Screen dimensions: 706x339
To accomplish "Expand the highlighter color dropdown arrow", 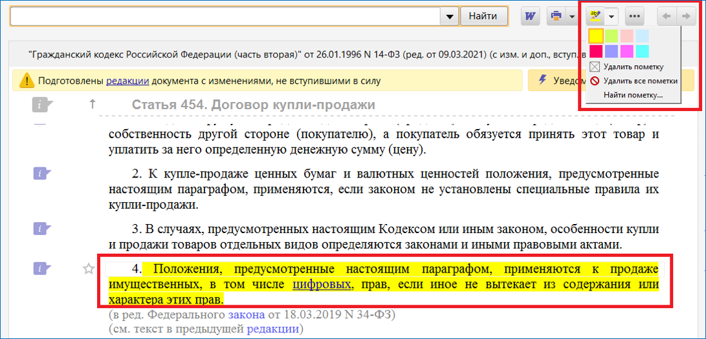I will [x=612, y=17].
